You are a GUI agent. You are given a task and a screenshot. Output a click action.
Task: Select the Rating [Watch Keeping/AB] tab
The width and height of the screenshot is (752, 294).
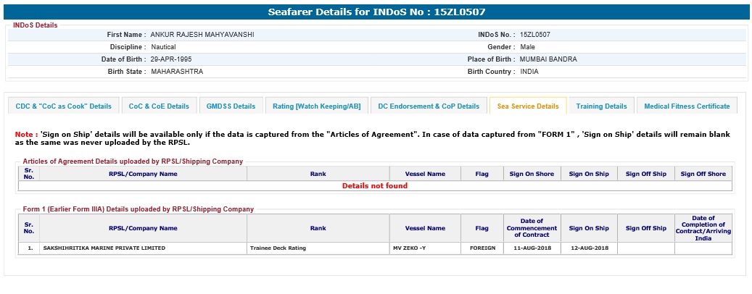[317, 106]
